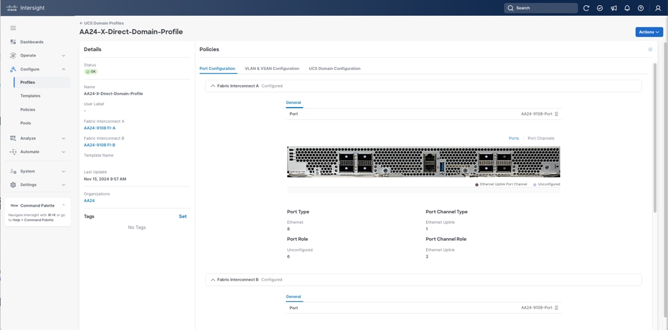
Task: Open the help question mark icon
Action: 641,8
